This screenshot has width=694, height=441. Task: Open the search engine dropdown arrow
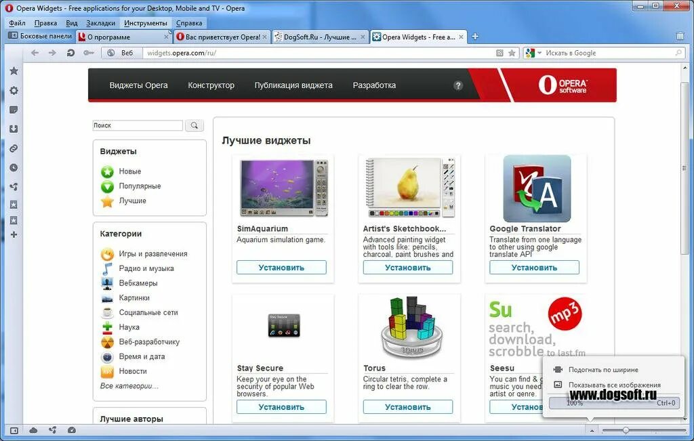tap(539, 53)
